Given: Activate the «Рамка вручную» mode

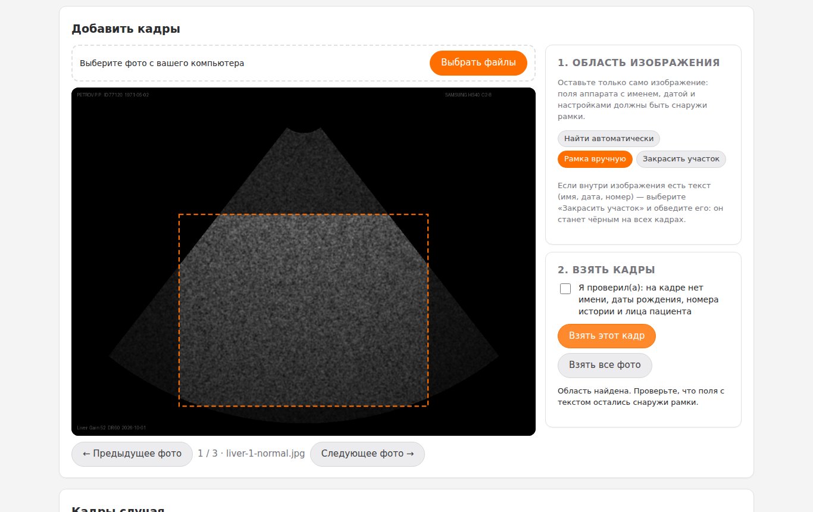Looking at the screenshot, I should pyautogui.click(x=595, y=159).
